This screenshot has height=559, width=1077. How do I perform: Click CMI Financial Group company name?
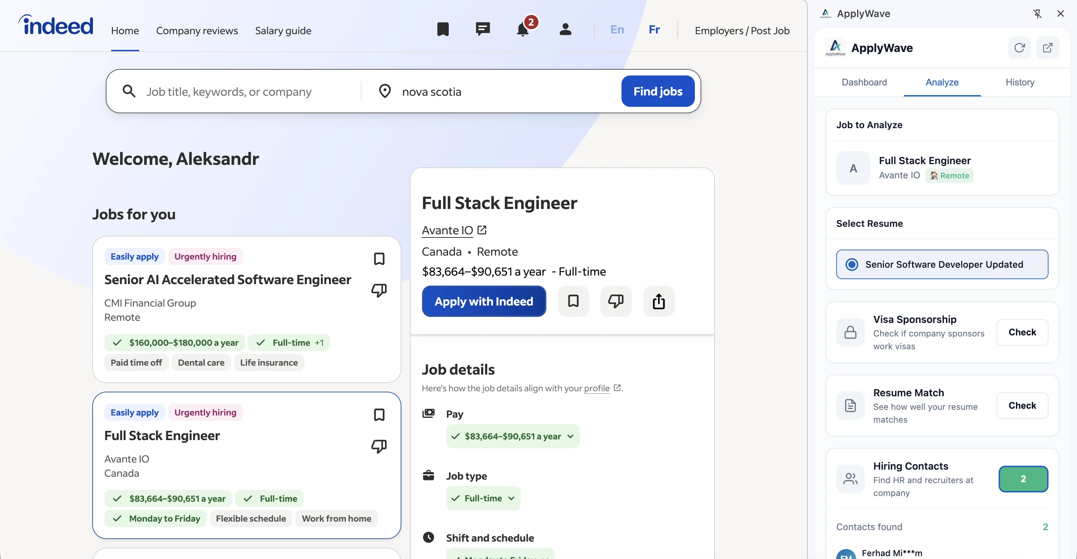click(150, 303)
